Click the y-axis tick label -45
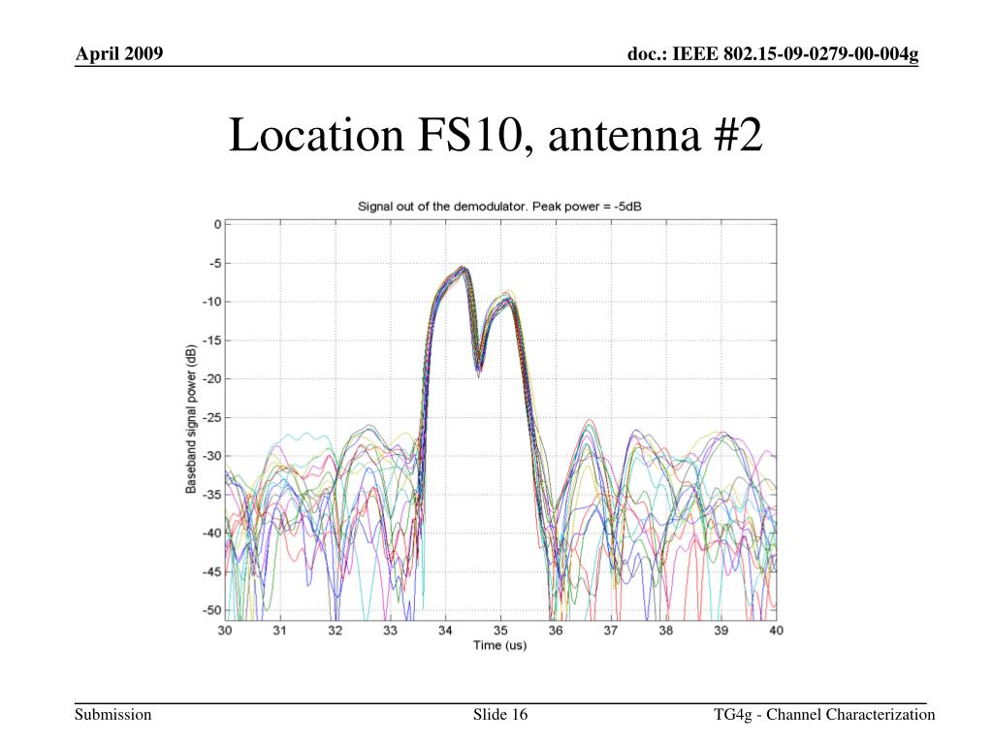This screenshot has width=993, height=745. coord(212,572)
